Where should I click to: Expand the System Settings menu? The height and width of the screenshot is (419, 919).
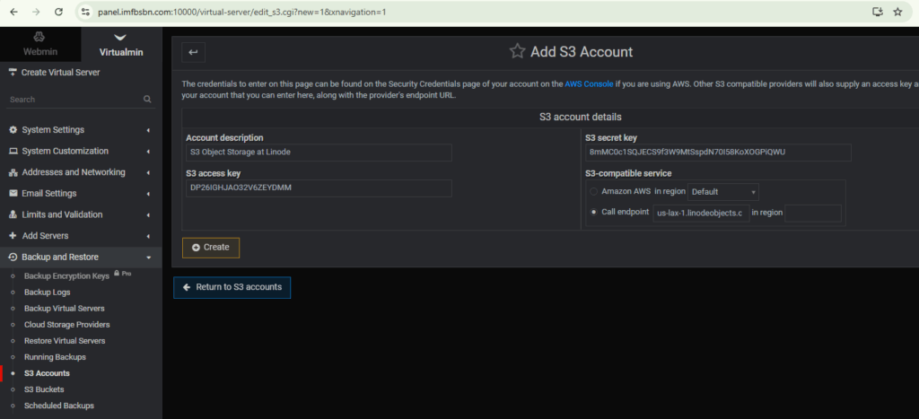[x=80, y=130]
